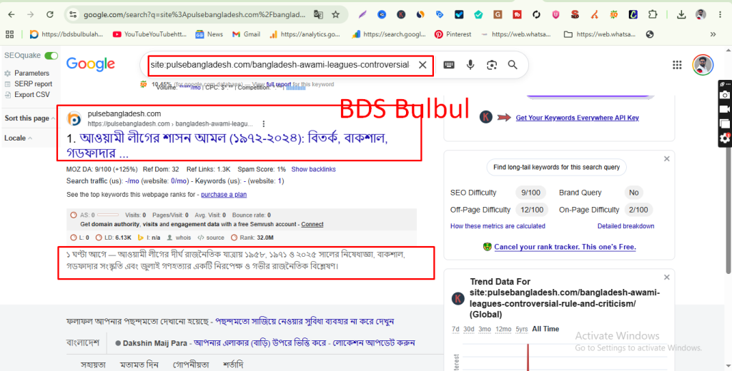Image resolution: width=732 pixels, height=371 pixels.
Task: Click the AS score progress bar
Action: click(108, 215)
